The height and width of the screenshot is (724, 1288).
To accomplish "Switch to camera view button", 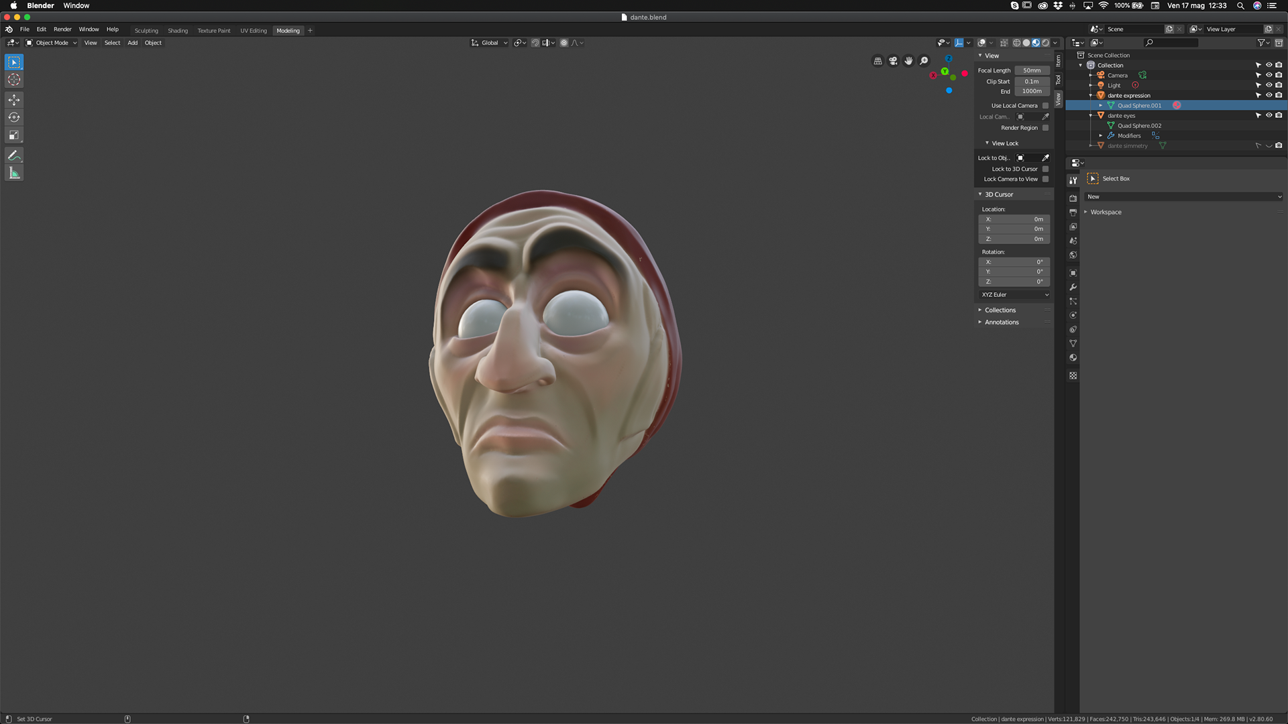I will pos(893,61).
